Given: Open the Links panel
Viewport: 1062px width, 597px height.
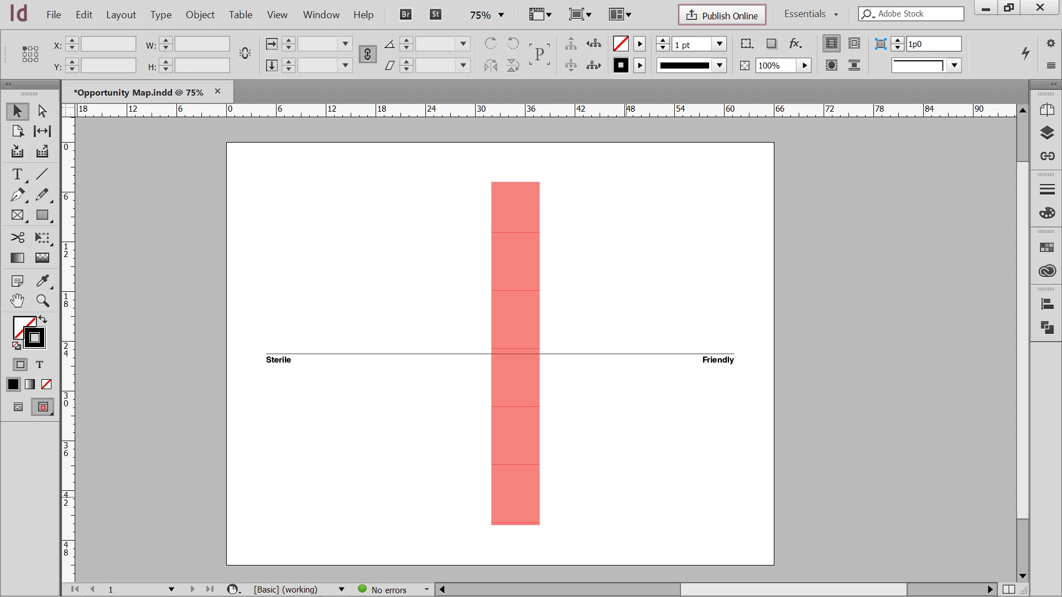Looking at the screenshot, I should point(1047,156).
